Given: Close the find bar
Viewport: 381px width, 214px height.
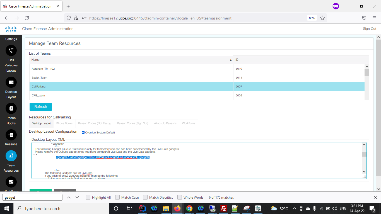Looking at the screenshot, I should click(375, 197).
